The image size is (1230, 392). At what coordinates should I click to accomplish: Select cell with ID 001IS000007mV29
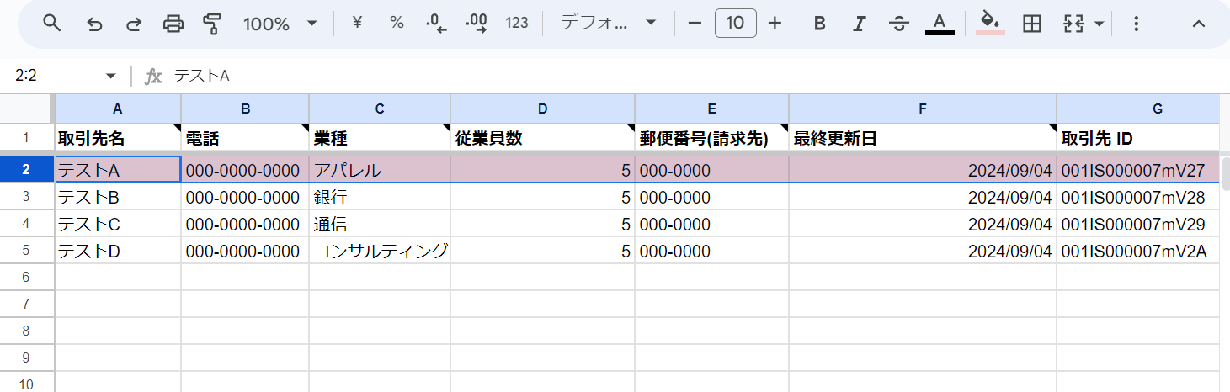[x=1138, y=224]
